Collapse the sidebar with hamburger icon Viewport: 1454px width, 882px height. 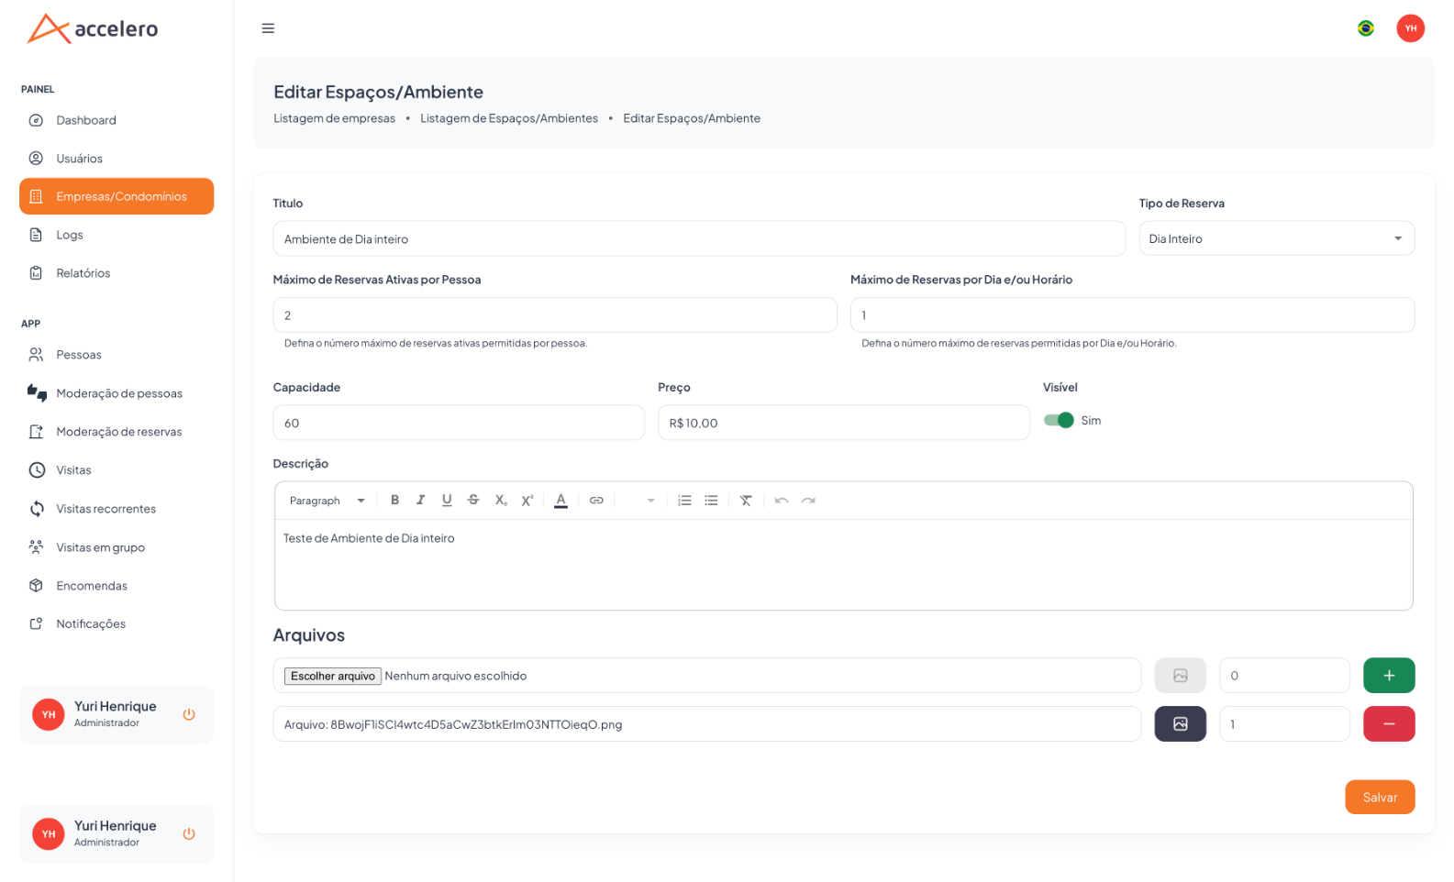pyautogui.click(x=268, y=28)
